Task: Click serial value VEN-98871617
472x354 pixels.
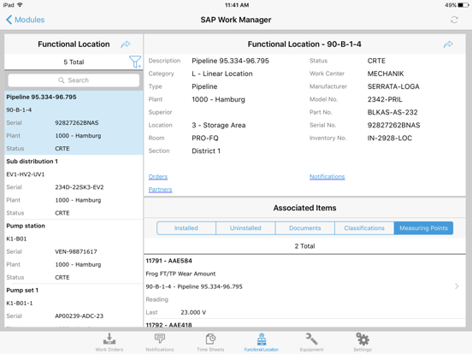Action: 76,251
